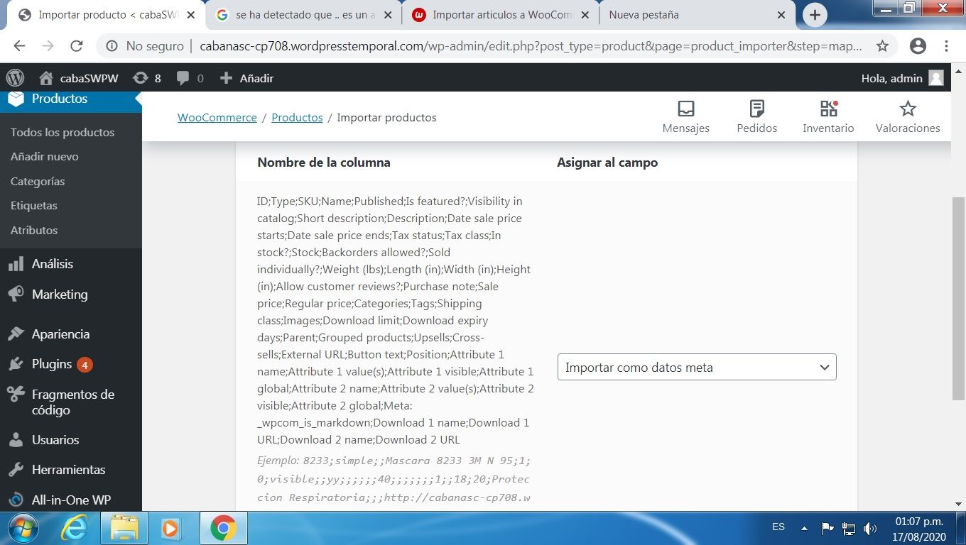Open network icon in system tray
This screenshot has width=966, height=545.
tap(849, 528)
